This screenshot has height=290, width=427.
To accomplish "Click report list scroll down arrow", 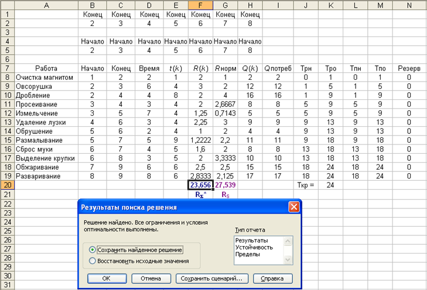I will point(288,260).
